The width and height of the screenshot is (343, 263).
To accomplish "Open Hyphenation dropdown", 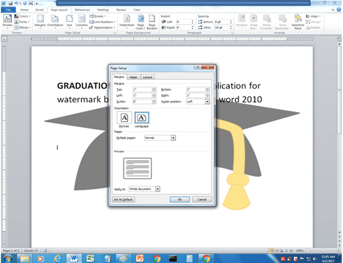I will (102, 28).
